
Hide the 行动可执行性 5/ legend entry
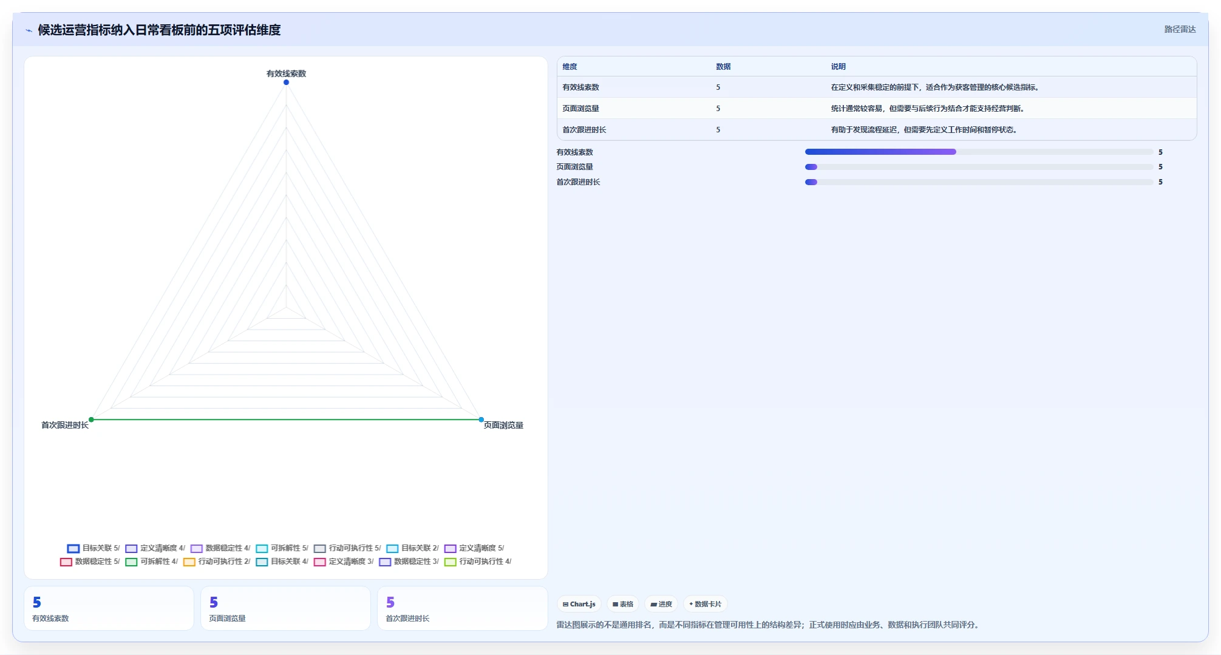(x=347, y=548)
